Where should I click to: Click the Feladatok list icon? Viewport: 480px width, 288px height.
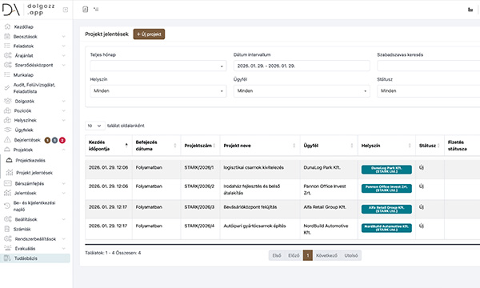[x=7, y=46]
